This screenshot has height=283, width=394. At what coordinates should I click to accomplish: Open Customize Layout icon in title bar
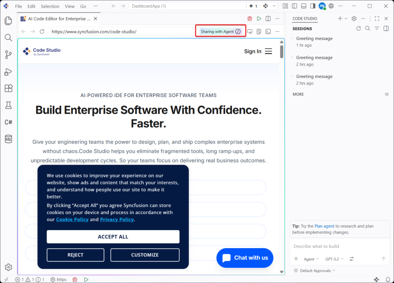(x=285, y=6)
